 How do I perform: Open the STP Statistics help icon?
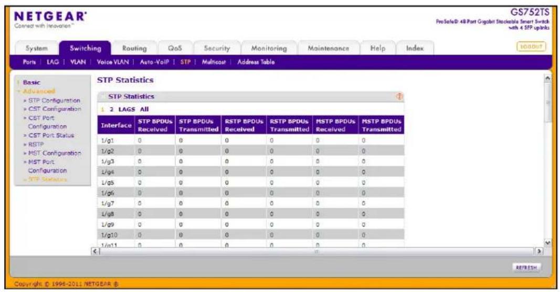click(x=399, y=96)
